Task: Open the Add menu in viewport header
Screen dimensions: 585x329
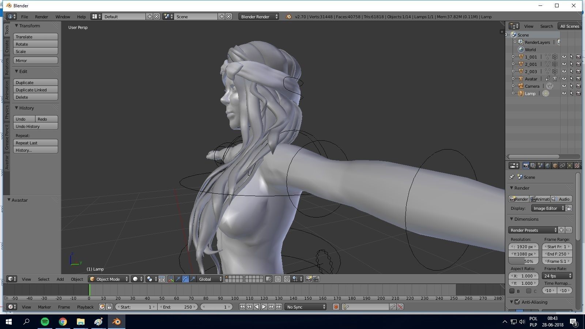Action: coord(60,279)
